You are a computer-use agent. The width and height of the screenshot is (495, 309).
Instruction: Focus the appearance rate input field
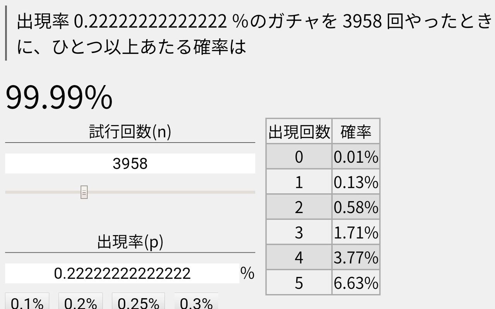point(122,273)
